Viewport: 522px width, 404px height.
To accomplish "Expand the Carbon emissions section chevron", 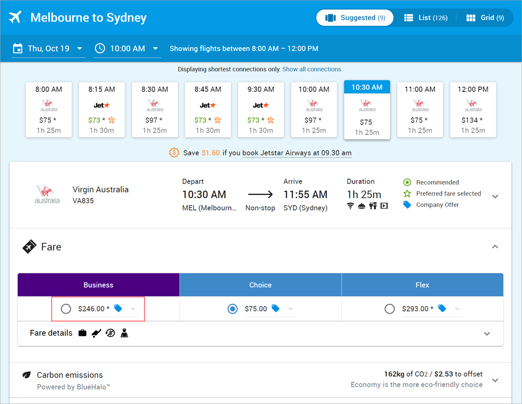I will tap(495, 380).
